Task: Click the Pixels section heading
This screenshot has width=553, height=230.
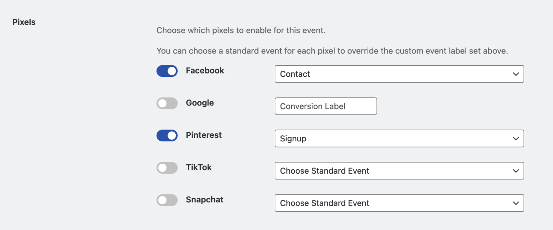Action: pyautogui.click(x=24, y=22)
